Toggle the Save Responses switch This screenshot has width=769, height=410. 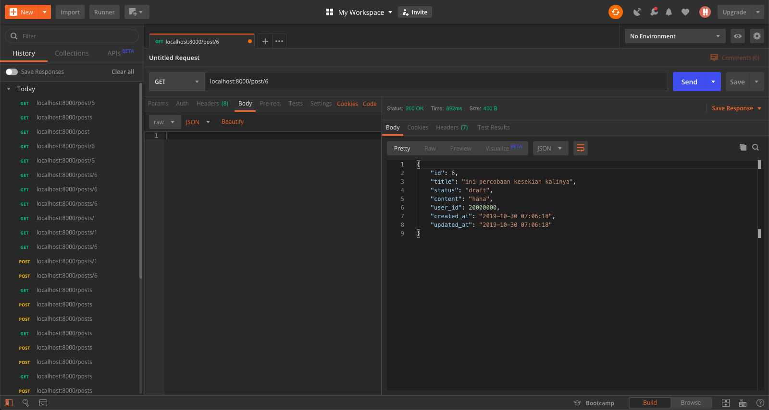[x=12, y=72]
